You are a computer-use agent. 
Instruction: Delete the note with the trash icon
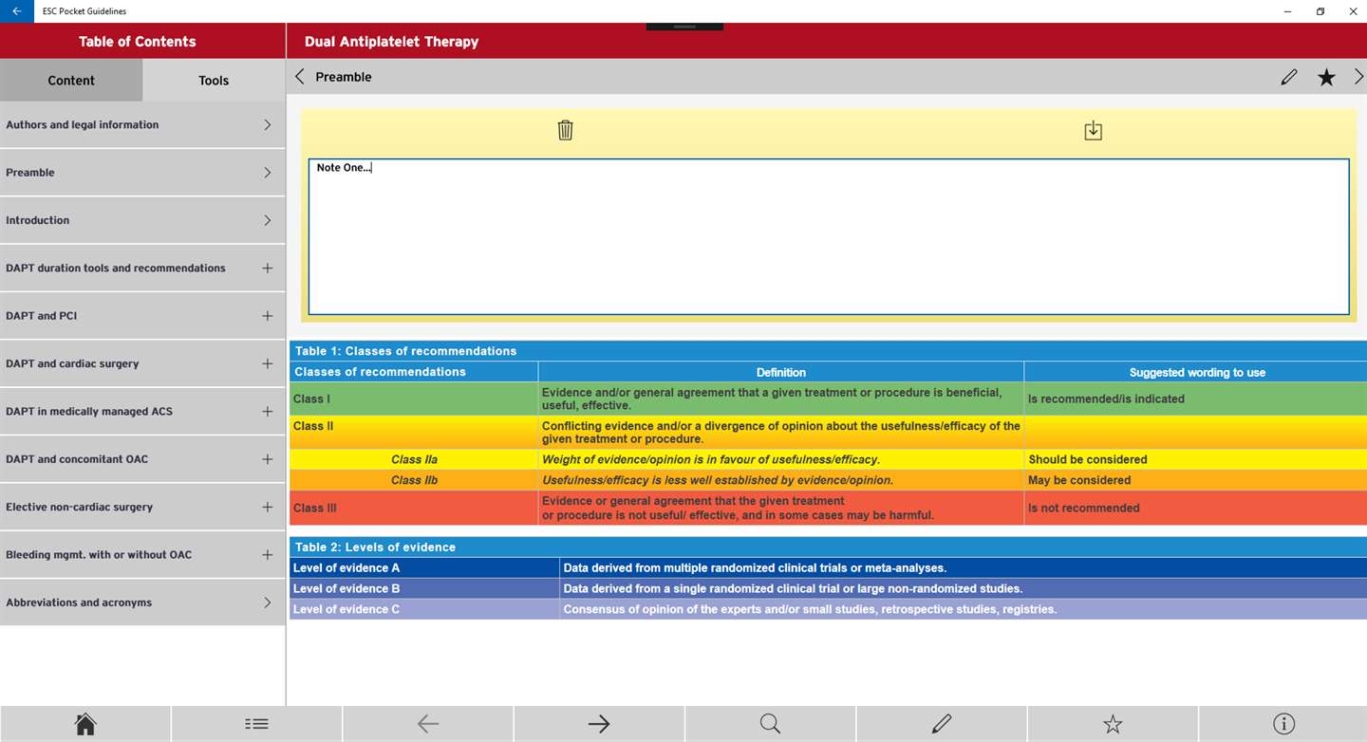565,130
